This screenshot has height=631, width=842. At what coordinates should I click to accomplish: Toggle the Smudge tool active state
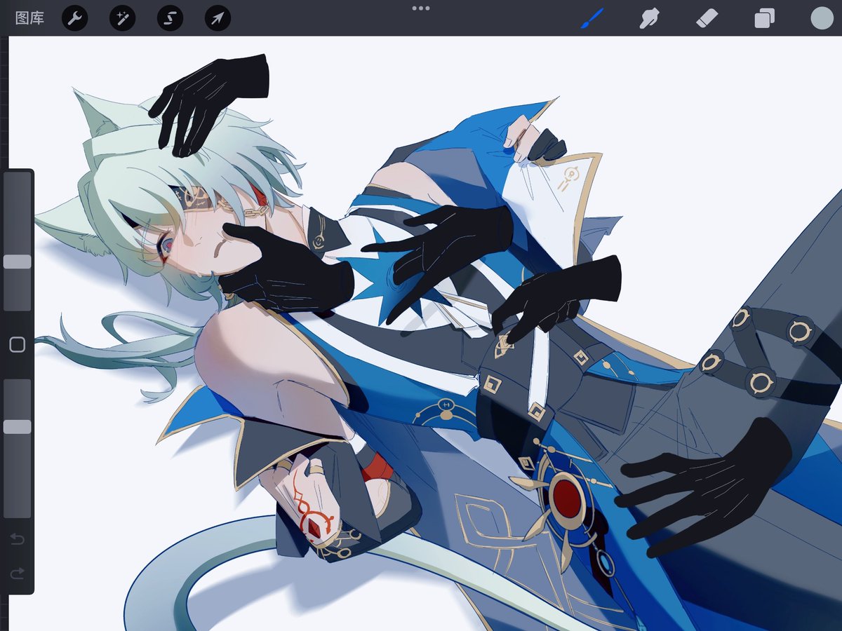click(649, 18)
